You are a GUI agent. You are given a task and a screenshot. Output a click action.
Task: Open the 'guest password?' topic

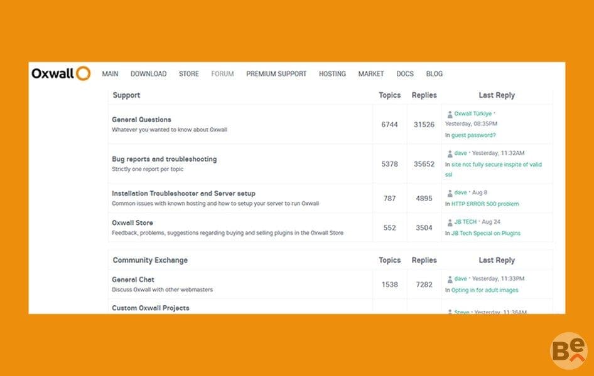point(473,135)
